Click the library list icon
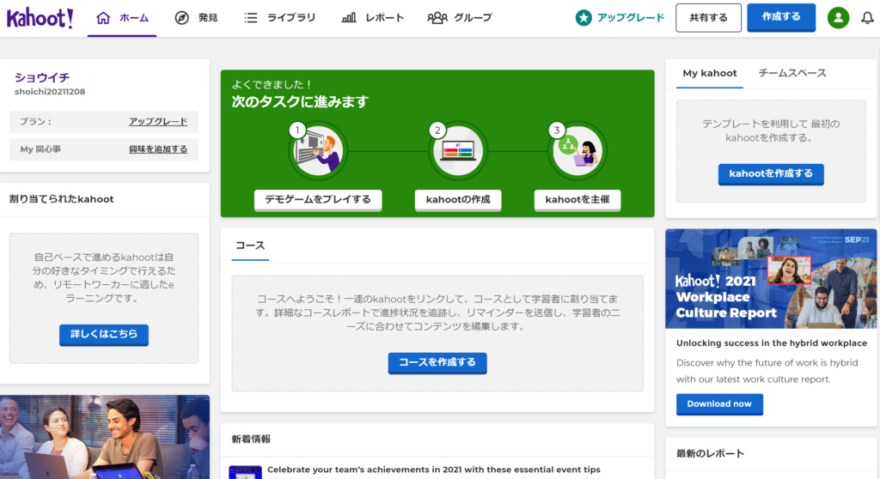 (x=251, y=18)
